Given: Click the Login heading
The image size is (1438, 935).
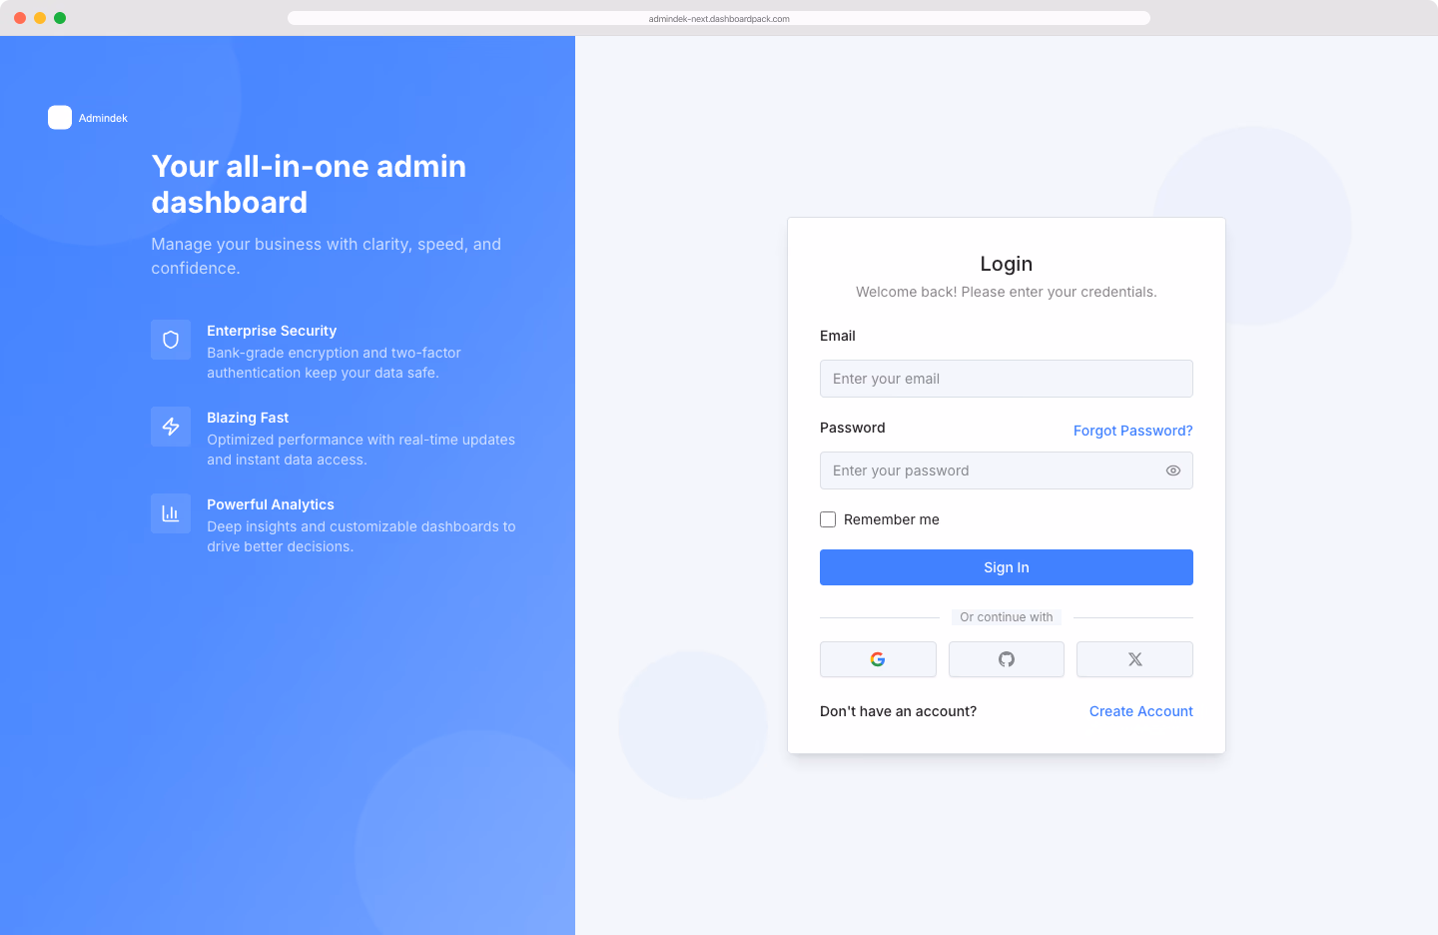Looking at the screenshot, I should [1007, 264].
